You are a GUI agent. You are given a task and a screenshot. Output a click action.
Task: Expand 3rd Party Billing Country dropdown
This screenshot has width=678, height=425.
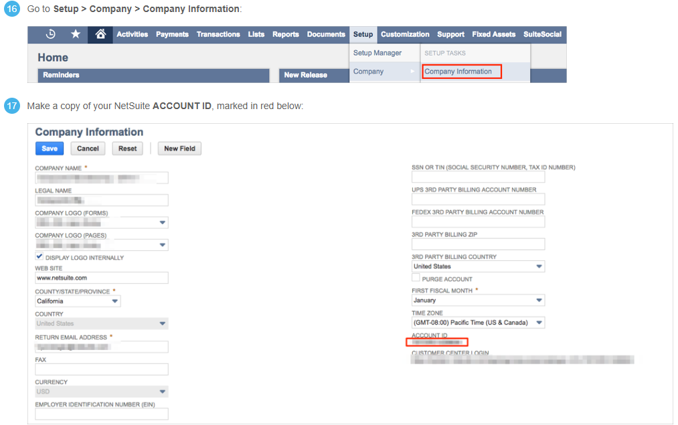[478, 266]
